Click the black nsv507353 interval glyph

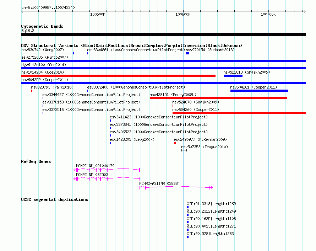tap(184, 150)
